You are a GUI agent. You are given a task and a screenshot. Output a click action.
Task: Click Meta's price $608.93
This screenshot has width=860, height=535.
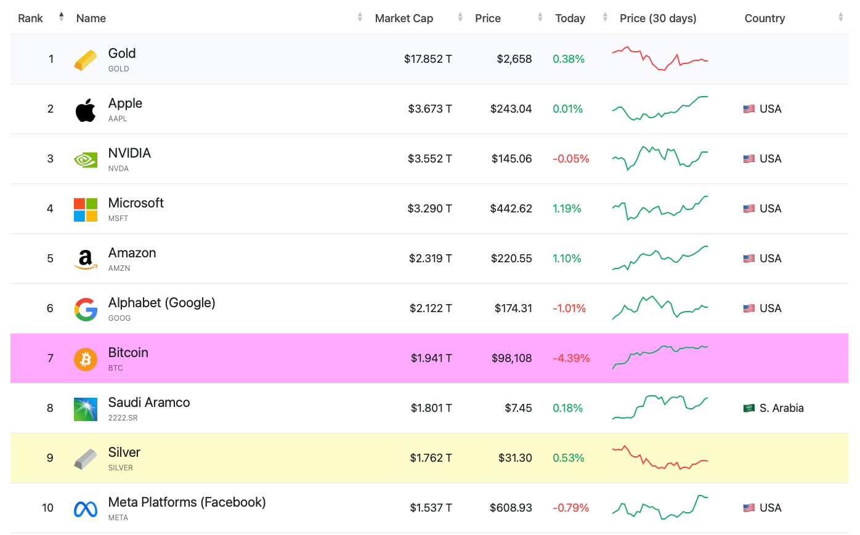pyautogui.click(x=511, y=508)
